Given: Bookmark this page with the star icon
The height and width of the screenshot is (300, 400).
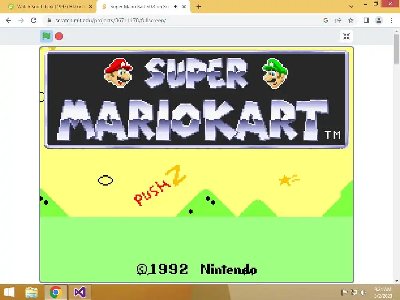Looking at the screenshot, I should 351,20.
